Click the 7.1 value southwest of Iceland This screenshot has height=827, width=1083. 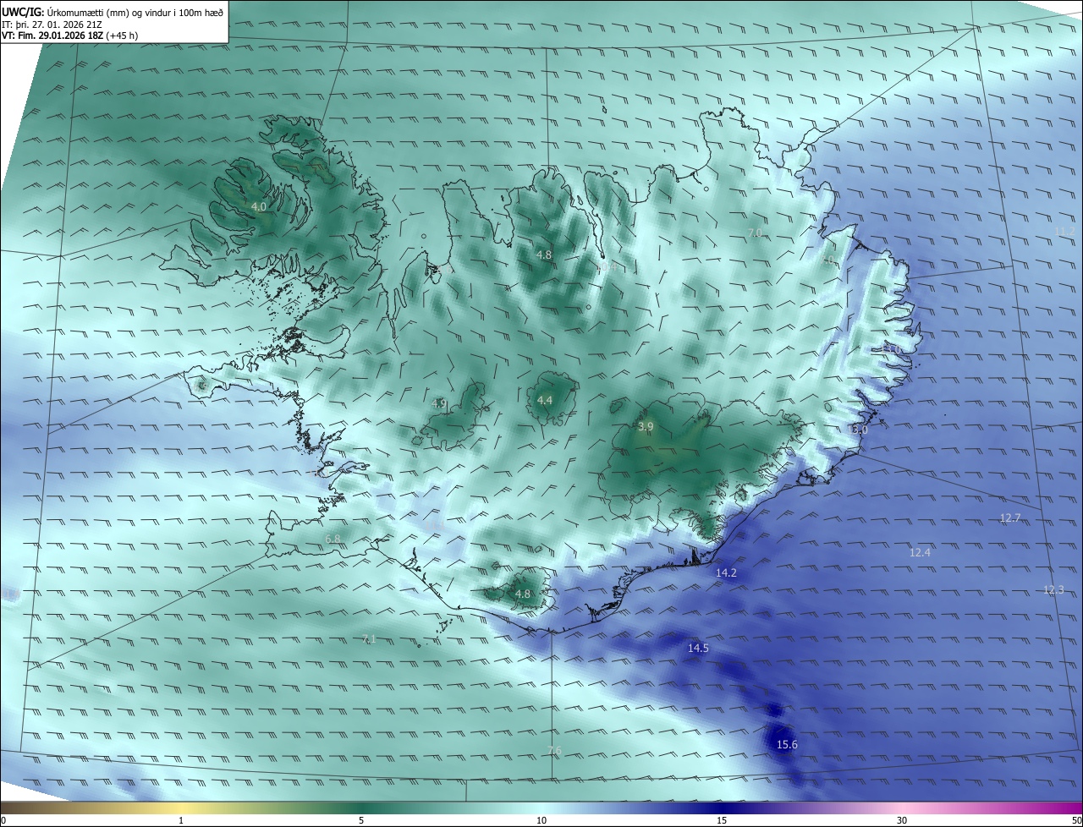pyautogui.click(x=368, y=639)
